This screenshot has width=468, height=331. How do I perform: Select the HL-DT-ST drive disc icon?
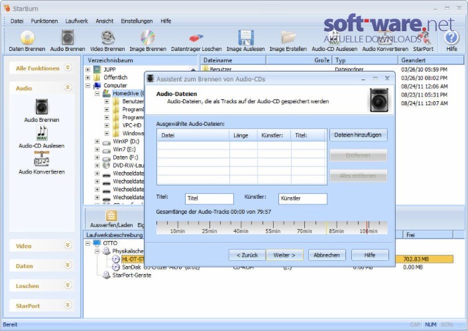click(116, 259)
